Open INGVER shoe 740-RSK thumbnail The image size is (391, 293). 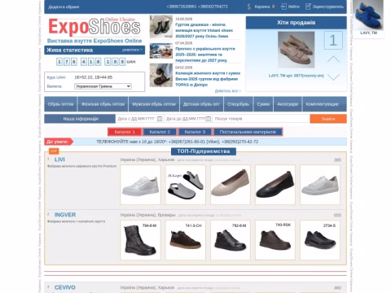[275, 240]
